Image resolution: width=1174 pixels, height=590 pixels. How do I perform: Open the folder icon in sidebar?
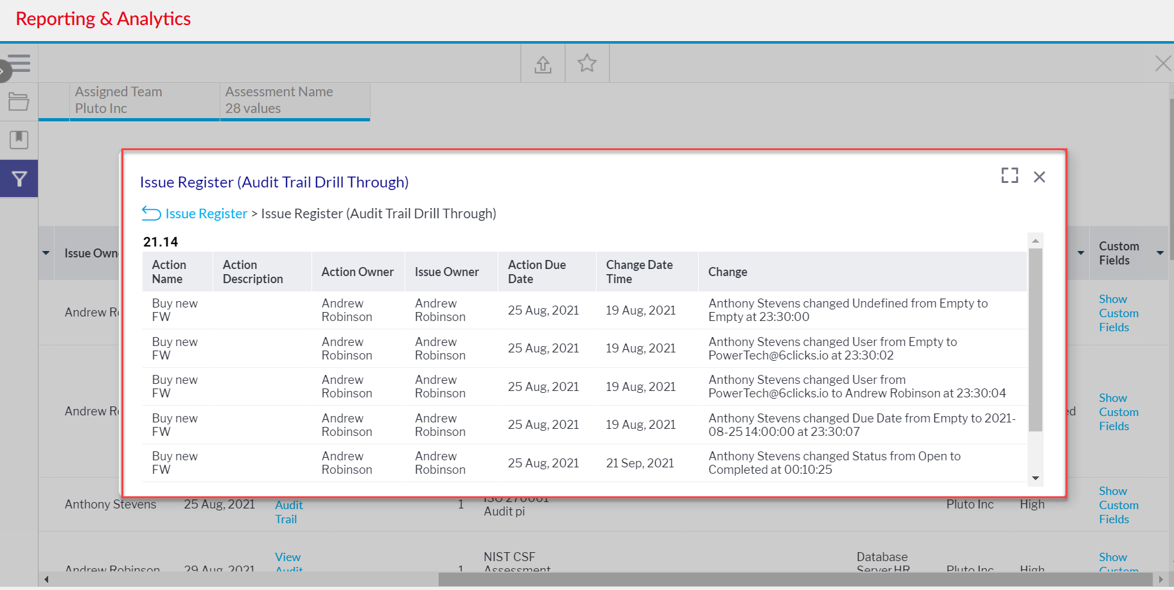pyautogui.click(x=19, y=101)
